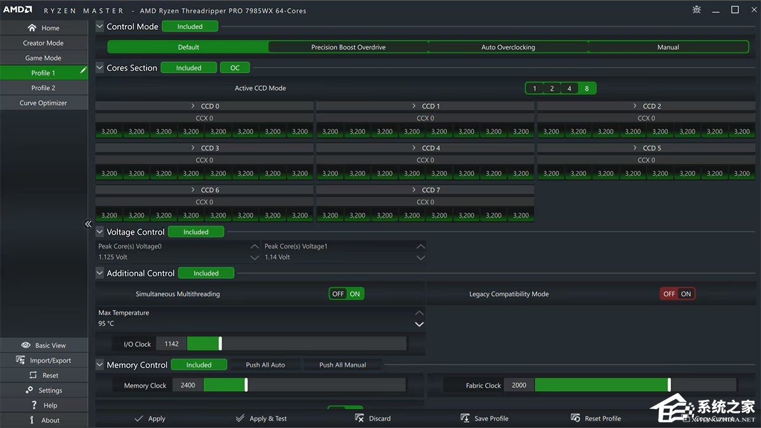
Task: Open Game Mode profile
Action: 44,58
